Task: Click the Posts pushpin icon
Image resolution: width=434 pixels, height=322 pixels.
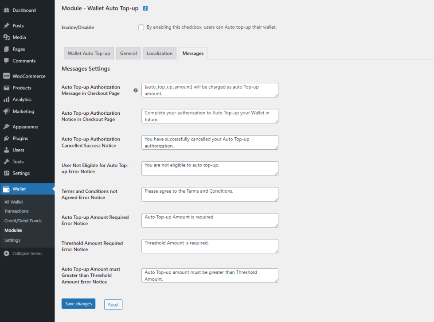Action: tap(7, 26)
